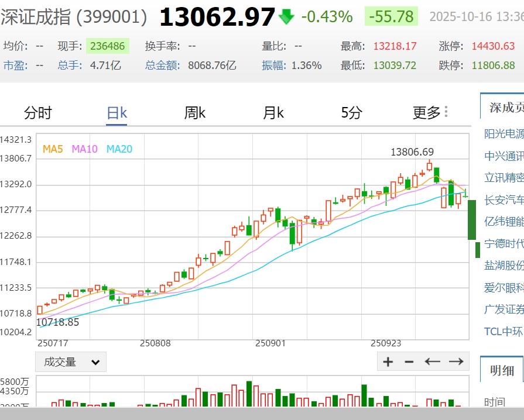Click the green down arrow by the price
The height and width of the screenshot is (420, 524).
pyautogui.click(x=286, y=16)
